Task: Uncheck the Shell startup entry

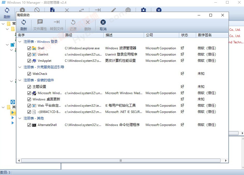Action: (29, 48)
